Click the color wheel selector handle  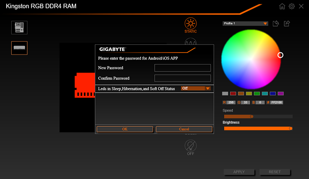pyautogui.click(x=280, y=55)
